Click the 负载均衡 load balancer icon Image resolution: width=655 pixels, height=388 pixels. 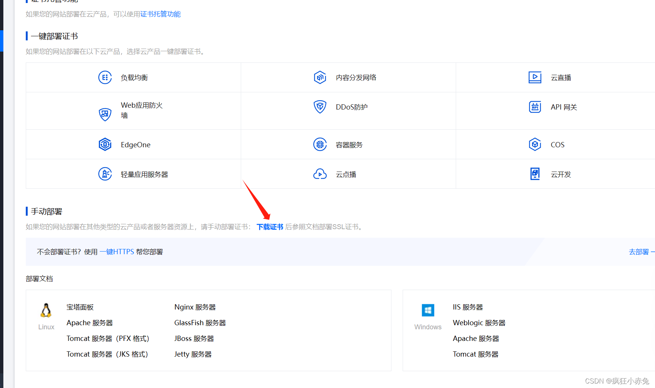[105, 77]
